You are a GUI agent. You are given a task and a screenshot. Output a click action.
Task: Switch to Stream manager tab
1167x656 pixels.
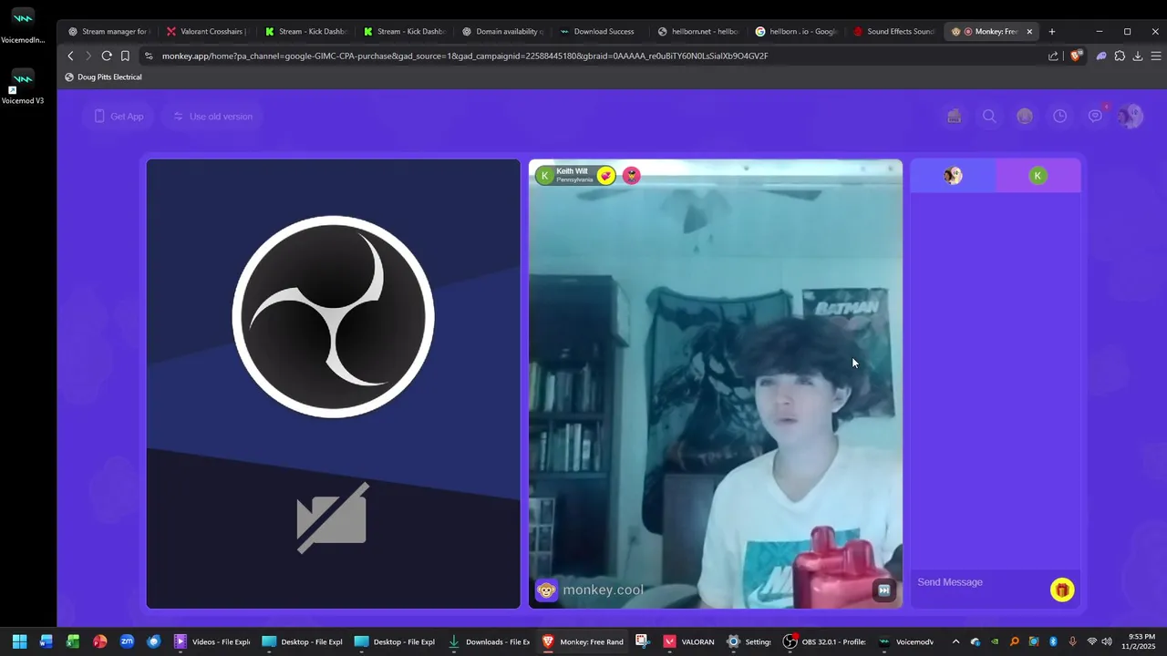(x=109, y=31)
